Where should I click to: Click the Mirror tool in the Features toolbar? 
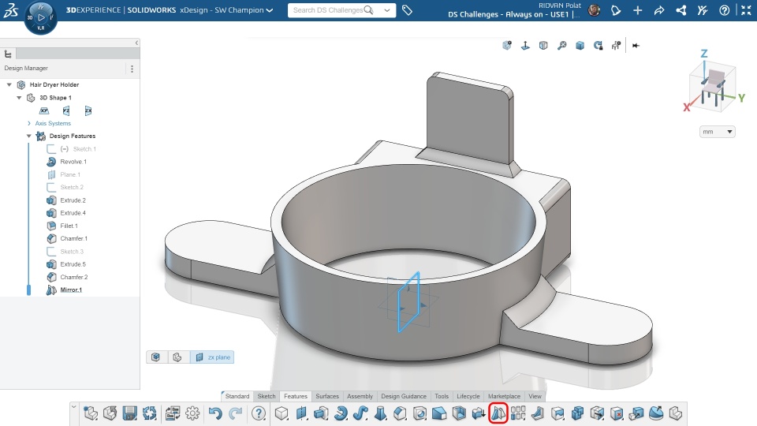(498, 413)
